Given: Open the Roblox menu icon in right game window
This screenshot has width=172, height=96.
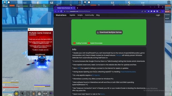Looking at the screenshot, I should [85, 2].
